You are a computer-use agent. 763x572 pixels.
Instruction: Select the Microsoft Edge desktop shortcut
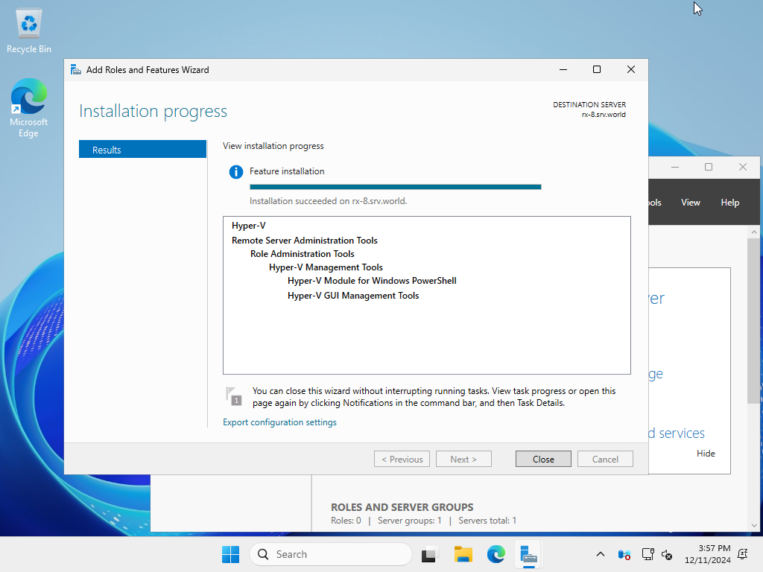(29, 108)
